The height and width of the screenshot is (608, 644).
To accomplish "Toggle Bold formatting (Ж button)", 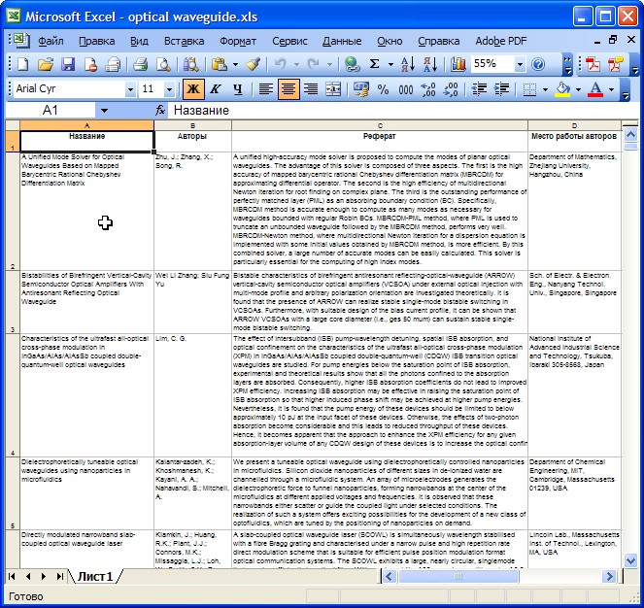I will (193, 89).
